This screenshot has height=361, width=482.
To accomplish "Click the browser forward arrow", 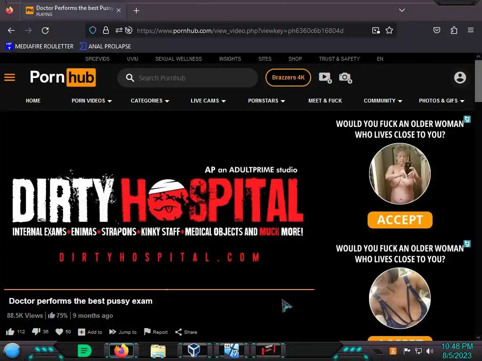I will 28,31.
